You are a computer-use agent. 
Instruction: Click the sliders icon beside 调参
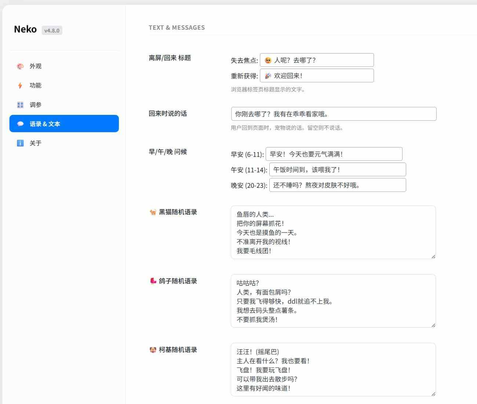[20, 105]
